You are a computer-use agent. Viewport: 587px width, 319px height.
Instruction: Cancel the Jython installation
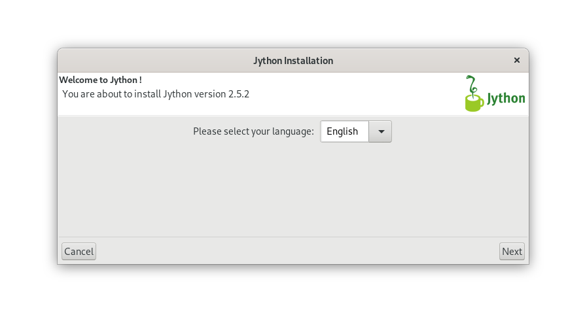[x=79, y=251]
